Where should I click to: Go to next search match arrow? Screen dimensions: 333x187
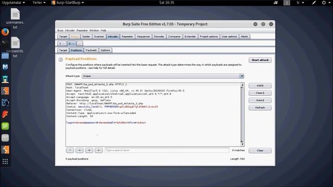click(99, 150)
